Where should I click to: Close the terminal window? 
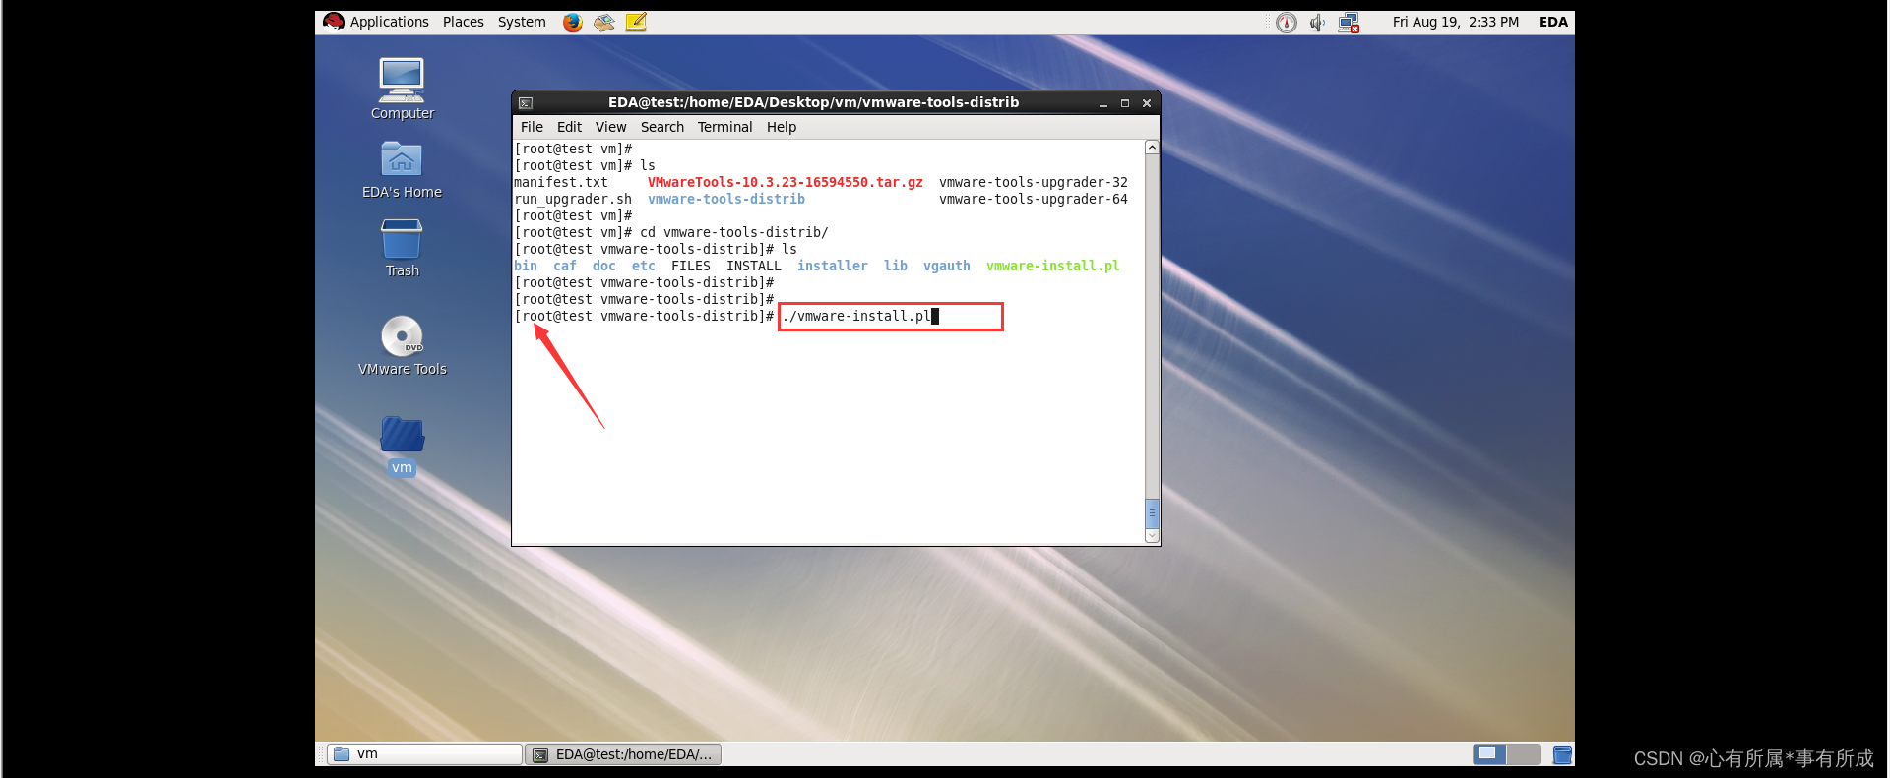point(1147,102)
